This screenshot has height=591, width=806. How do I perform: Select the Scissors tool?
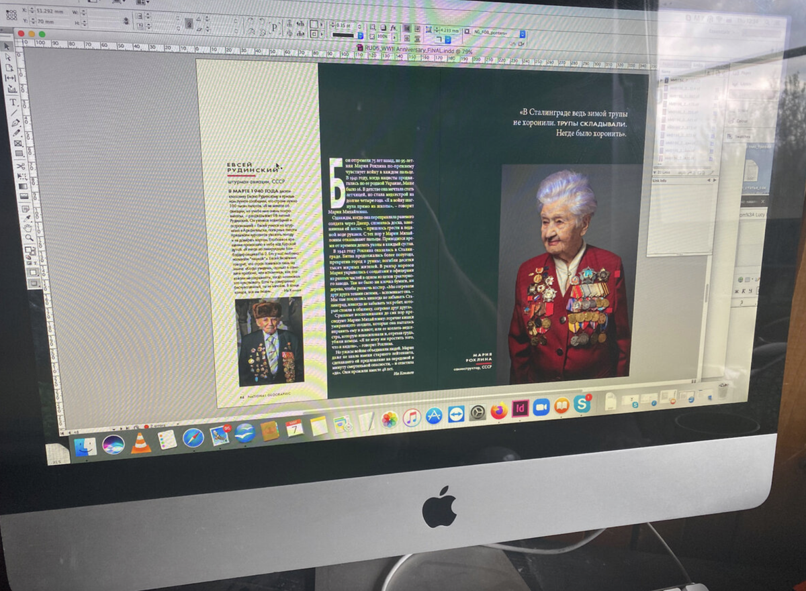coord(20,166)
